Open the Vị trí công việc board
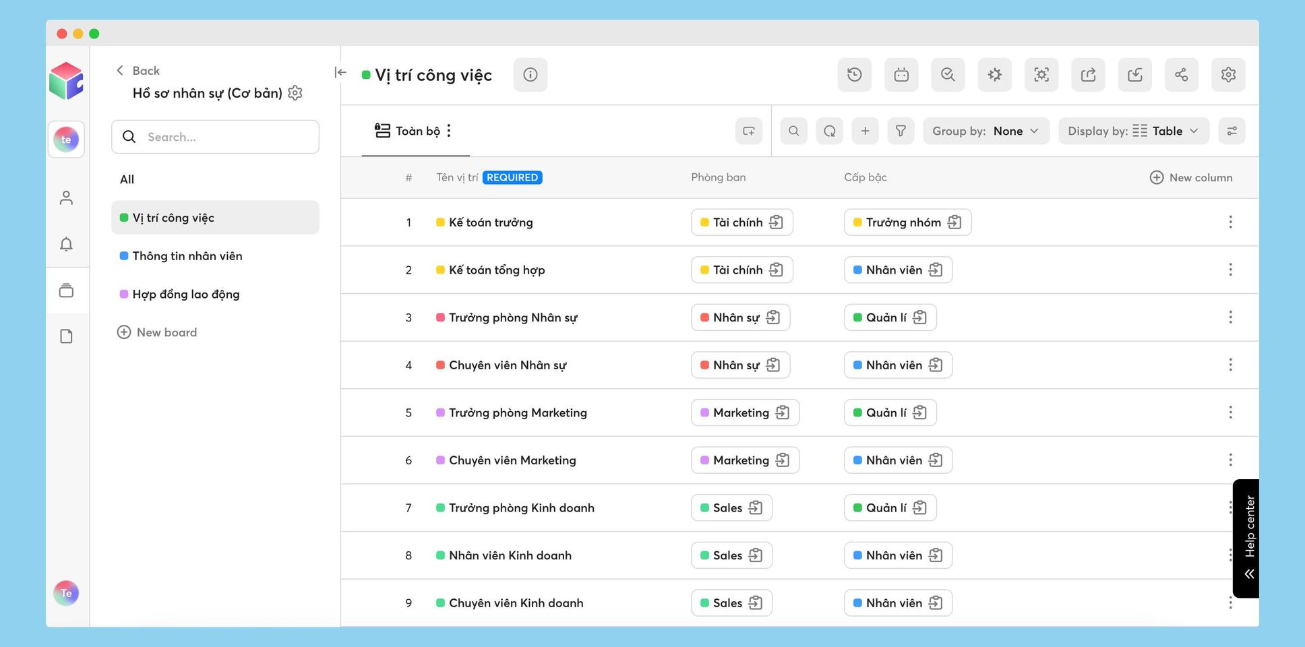This screenshot has height=647, width=1305. pos(215,218)
